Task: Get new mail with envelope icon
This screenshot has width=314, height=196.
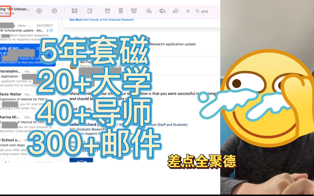Action: click(x=75, y=11)
